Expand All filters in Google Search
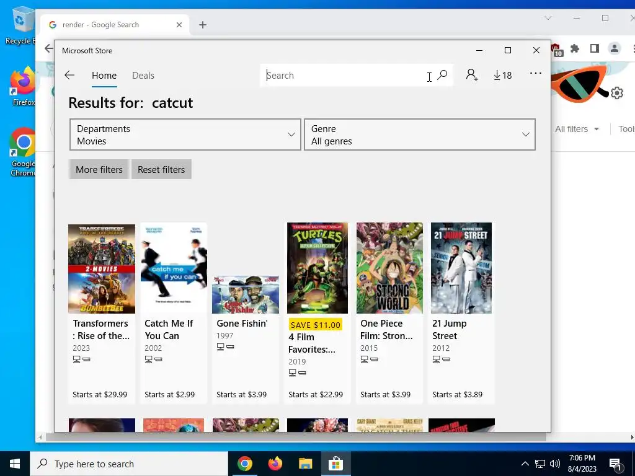635x476 pixels. coord(577,129)
